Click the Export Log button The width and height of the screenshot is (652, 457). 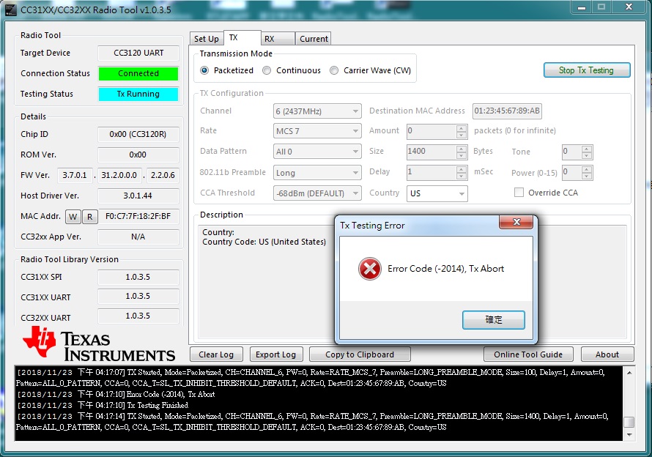coord(276,354)
